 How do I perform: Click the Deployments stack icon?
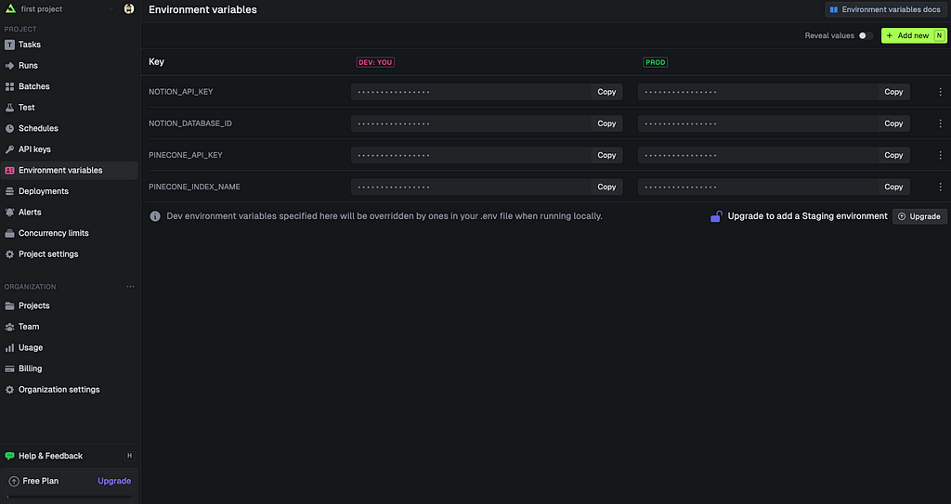point(9,191)
